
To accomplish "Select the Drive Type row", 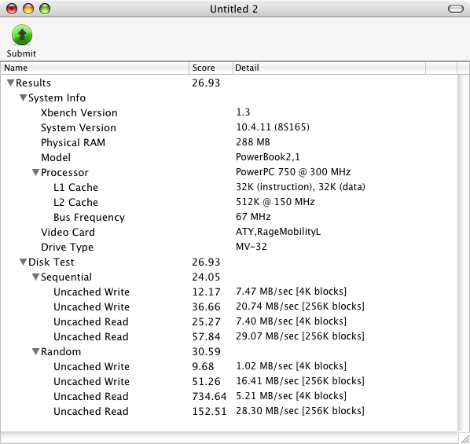I will (x=229, y=247).
